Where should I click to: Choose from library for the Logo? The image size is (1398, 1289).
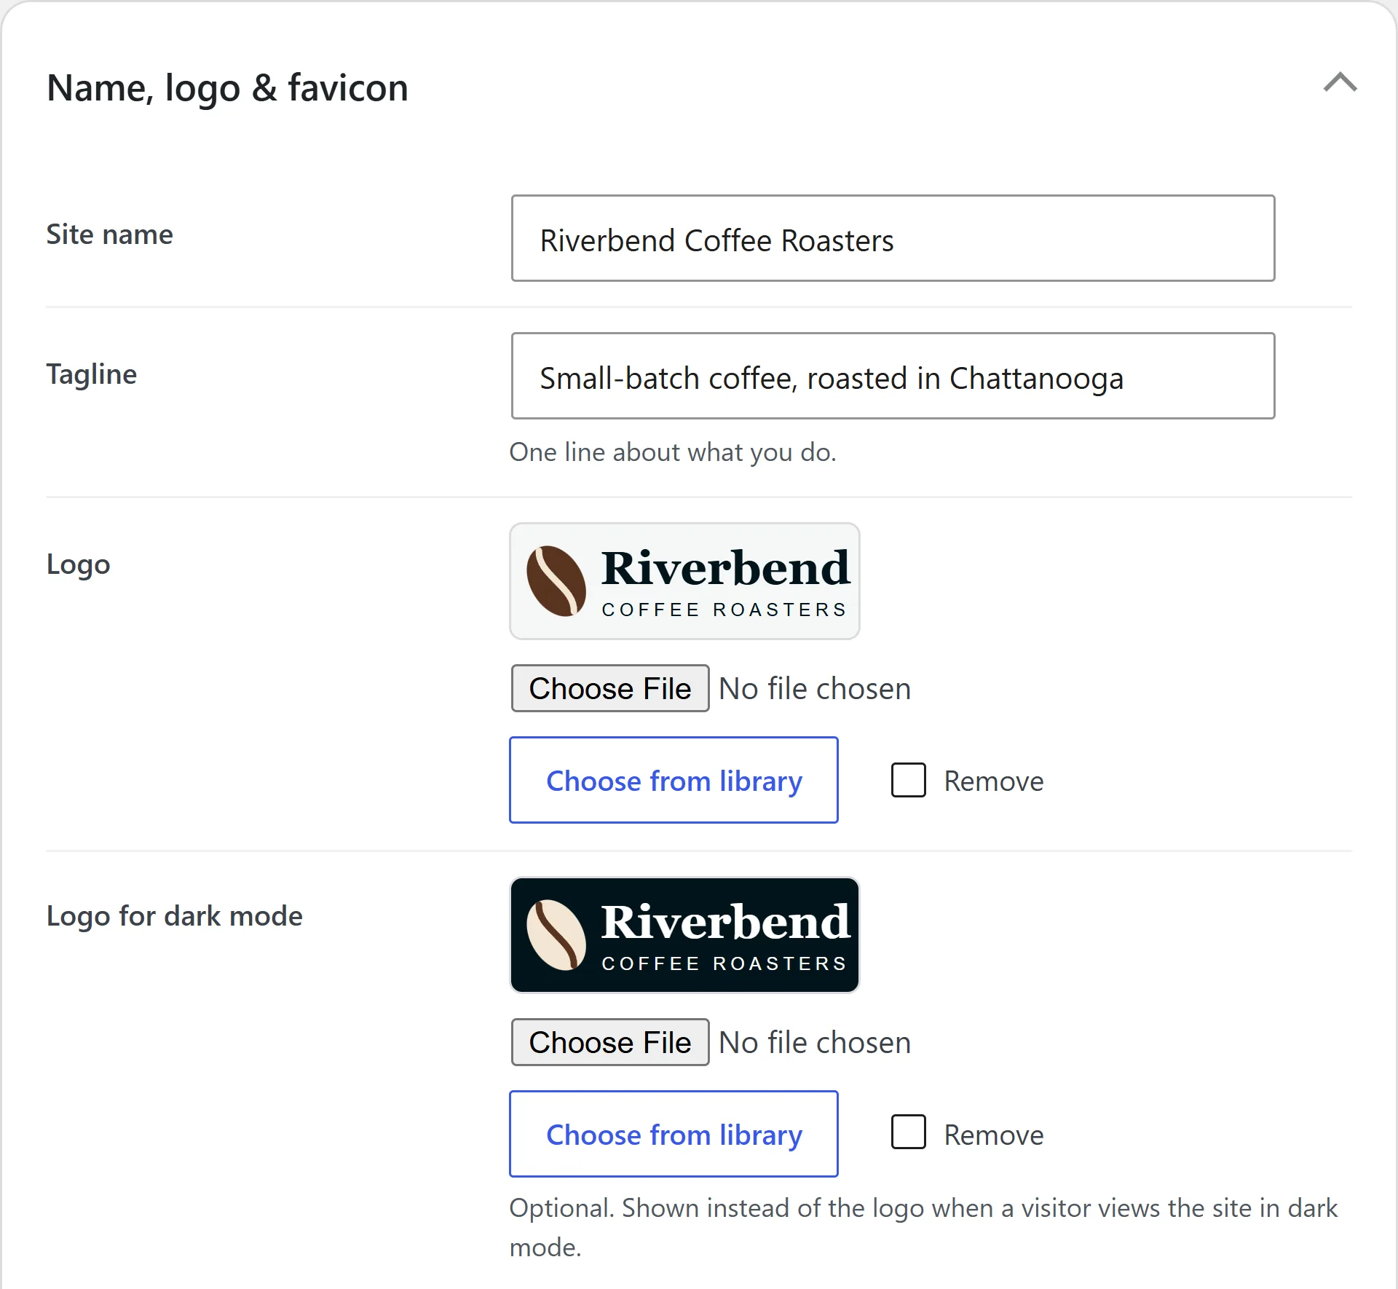(674, 780)
